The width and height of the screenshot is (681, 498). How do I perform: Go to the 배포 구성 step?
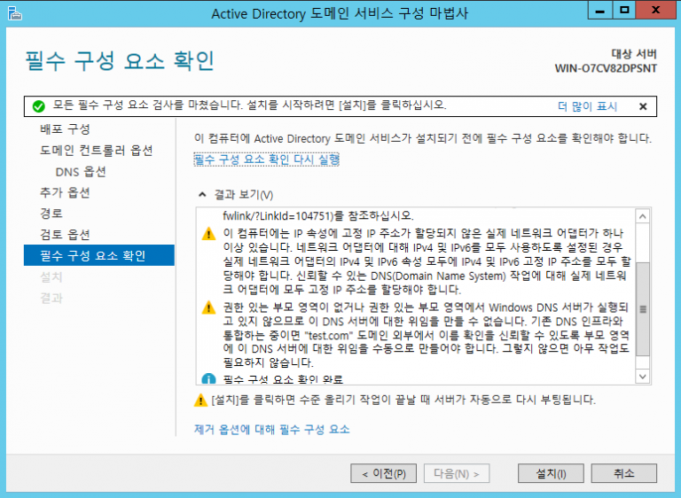[65, 128]
